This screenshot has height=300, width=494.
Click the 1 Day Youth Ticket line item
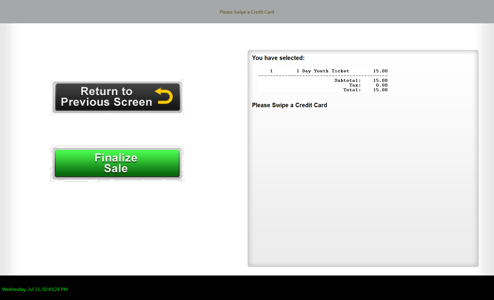click(x=323, y=71)
